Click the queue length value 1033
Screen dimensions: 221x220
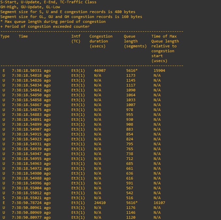click(x=131, y=100)
